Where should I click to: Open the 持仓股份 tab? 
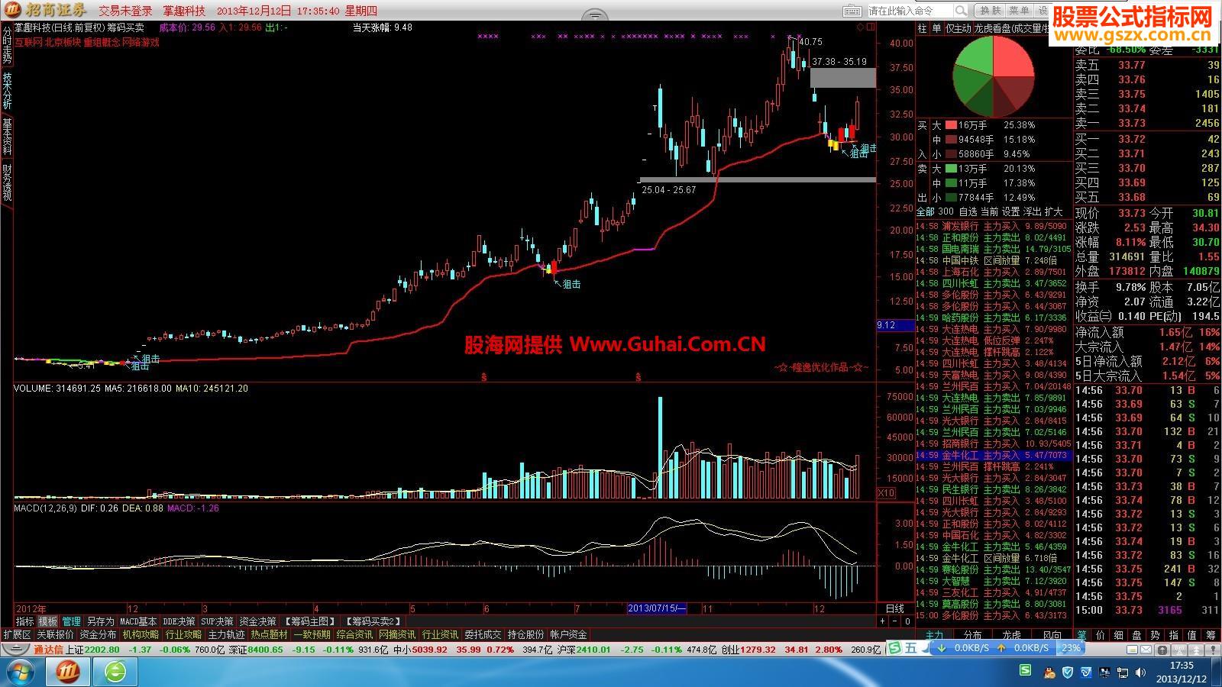[x=525, y=634]
